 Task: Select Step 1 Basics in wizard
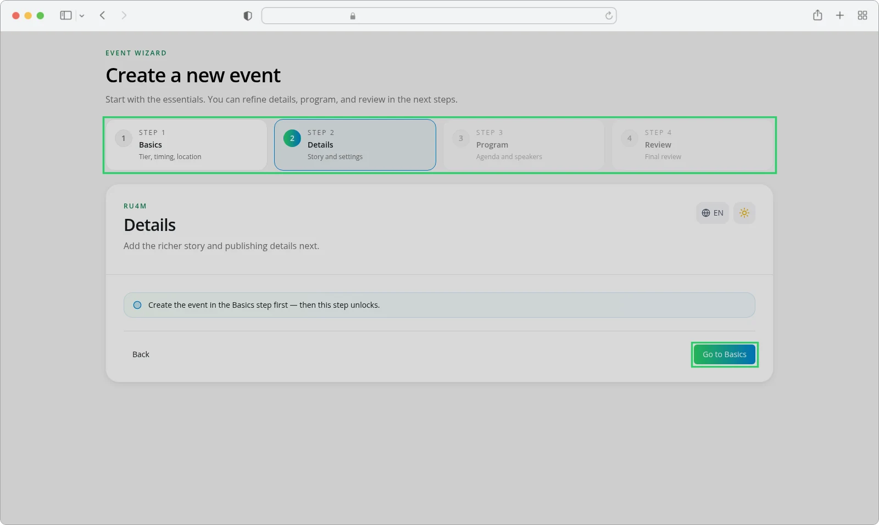pos(186,145)
